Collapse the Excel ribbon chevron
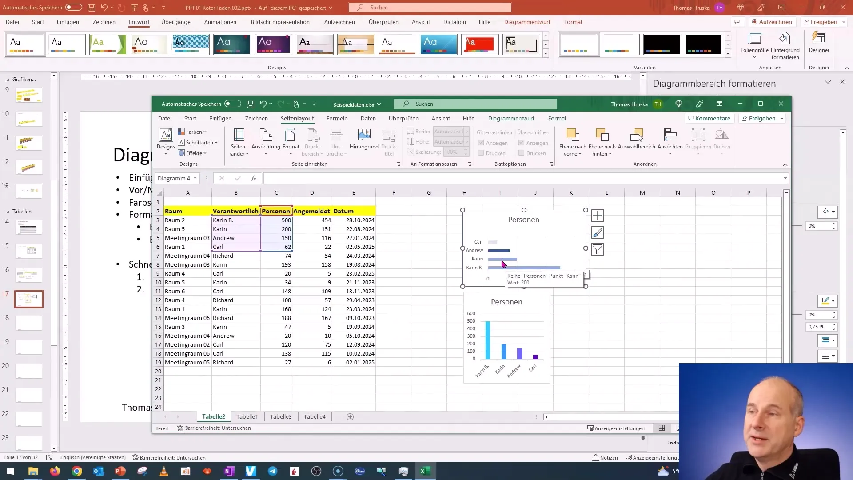This screenshot has width=853, height=480. (x=785, y=164)
